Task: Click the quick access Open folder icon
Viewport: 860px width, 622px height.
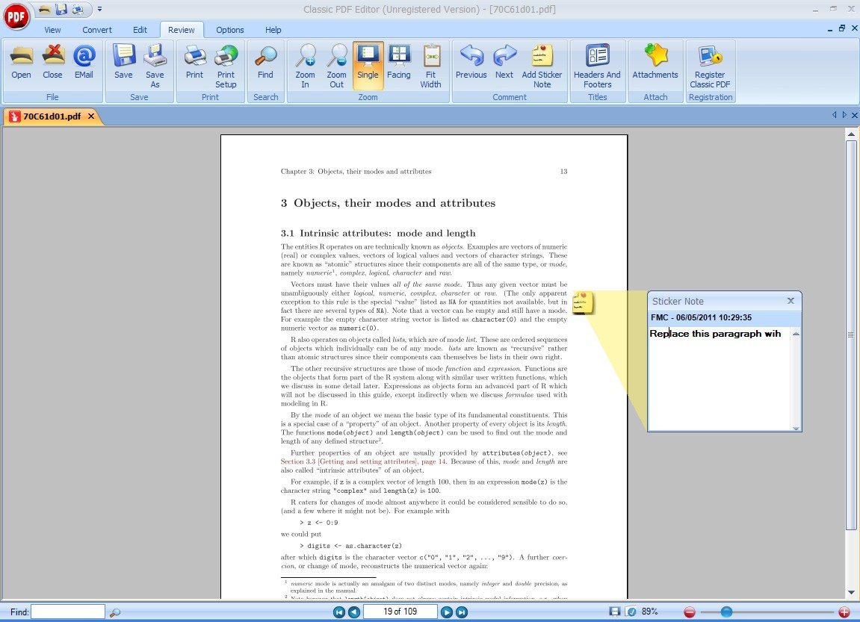Action: coord(45,9)
